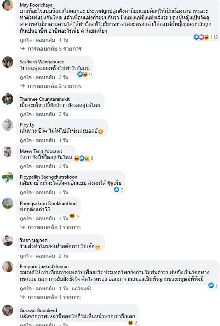
Task: Expand 1 reply under Phongsakron Dookkunthod's comment
Action: pyautogui.click(x=51, y=227)
